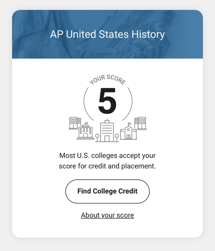Click the white score card body

pos(107,148)
